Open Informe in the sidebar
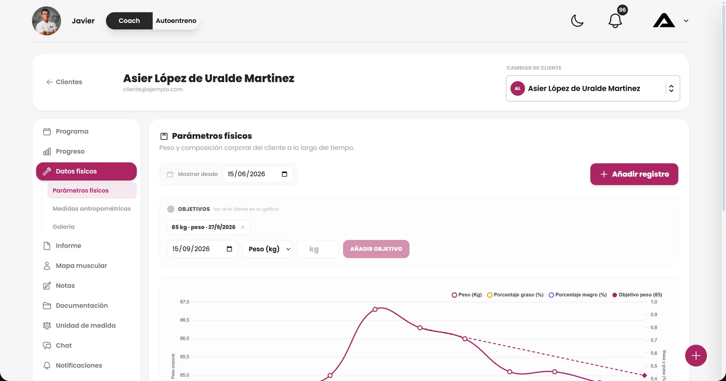 [86, 246]
